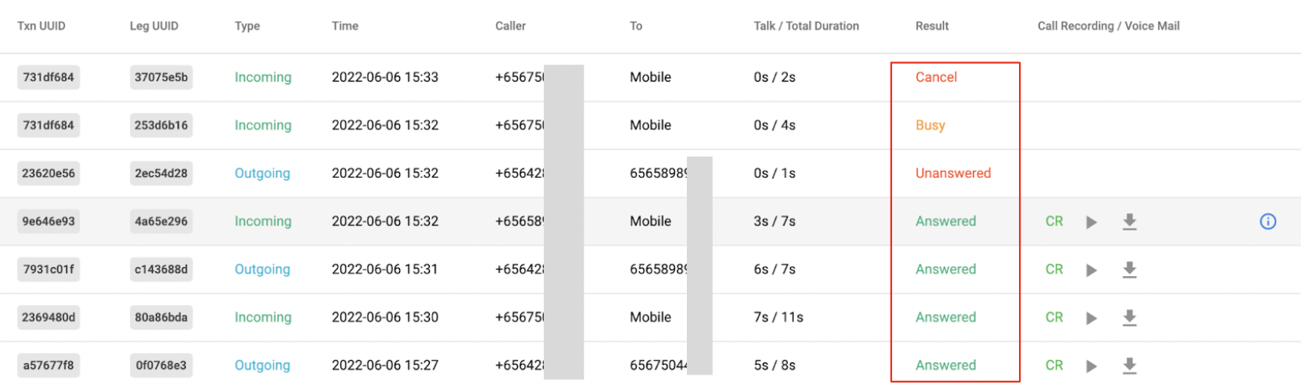Screen dimensions: 1301x389
Task: Click CR label on 9e646e93 row
Action: (x=1055, y=221)
